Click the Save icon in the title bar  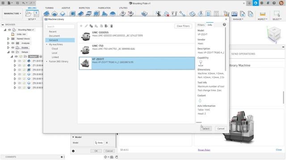[x=17, y=3]
